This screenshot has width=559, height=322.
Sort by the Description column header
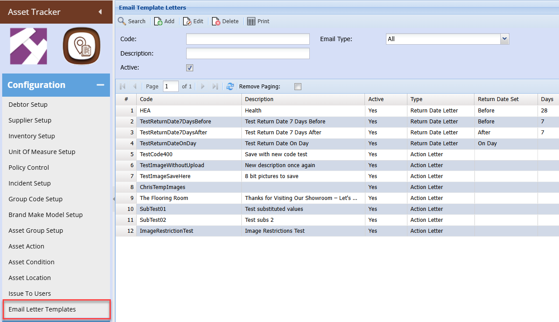pos(259,99)
